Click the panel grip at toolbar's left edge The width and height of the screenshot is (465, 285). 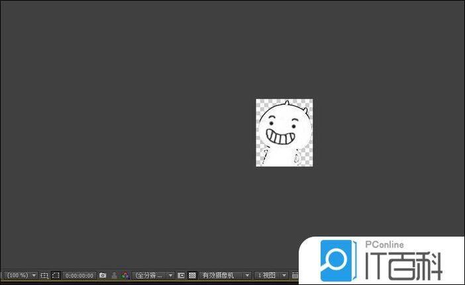(2, 275)
